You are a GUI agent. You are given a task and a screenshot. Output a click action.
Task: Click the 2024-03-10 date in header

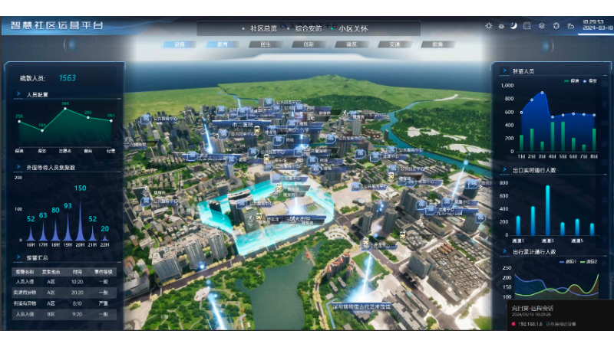[x=597, y=28]
